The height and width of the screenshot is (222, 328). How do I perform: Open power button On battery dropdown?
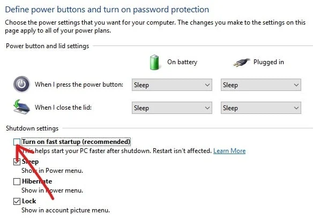[x=172, y=85]
